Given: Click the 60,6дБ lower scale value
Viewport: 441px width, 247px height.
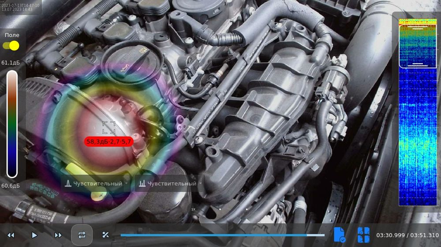Looking at the screenshot, I should [x=11, y=186].
